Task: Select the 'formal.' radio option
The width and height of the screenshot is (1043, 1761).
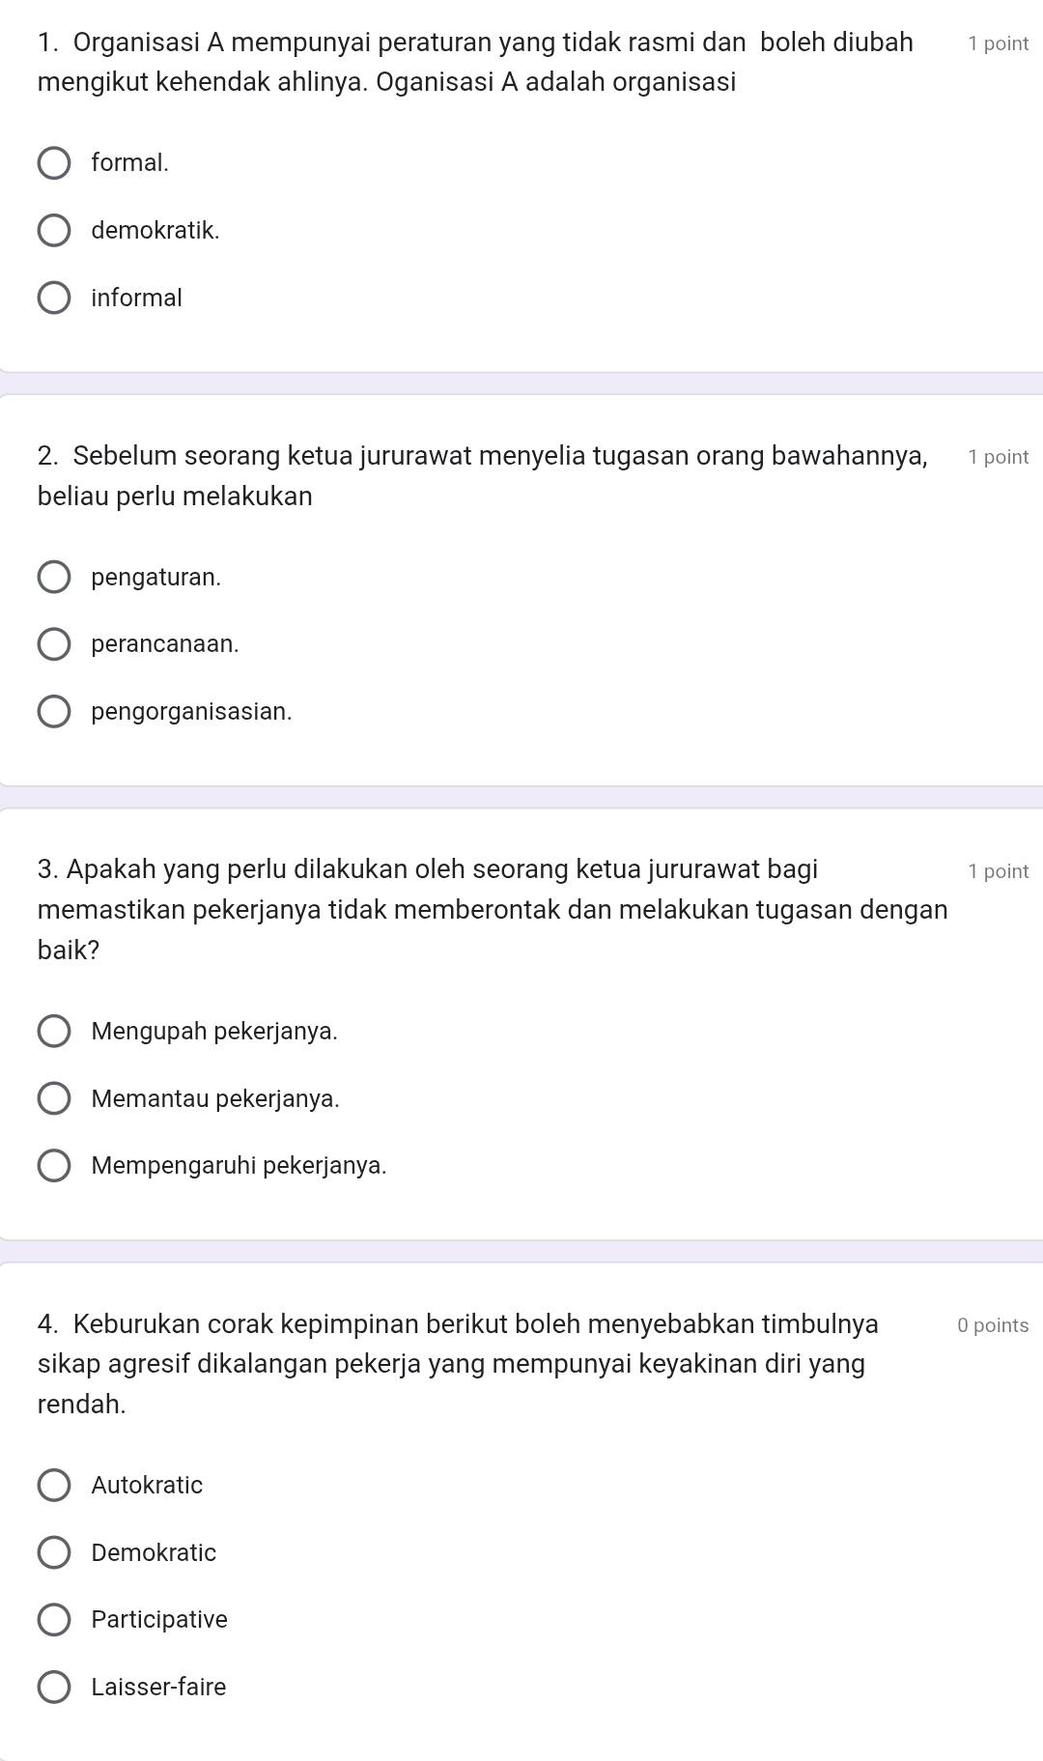Action: (x=54, y=163)
